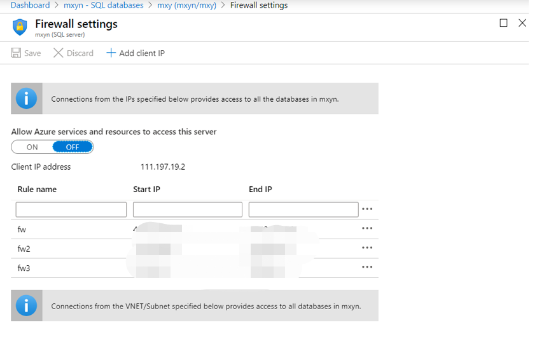Click the Allow Azure services and resources label
This screenshot has width=551, height=346.
point(114,132)
